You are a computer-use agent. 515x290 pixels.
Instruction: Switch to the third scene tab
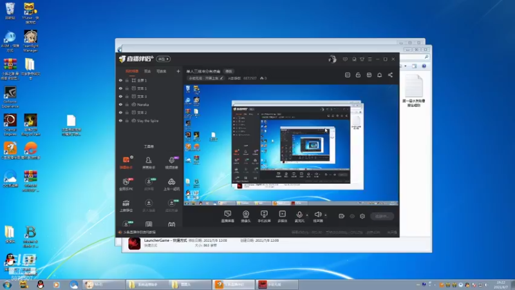pos(162,71)
